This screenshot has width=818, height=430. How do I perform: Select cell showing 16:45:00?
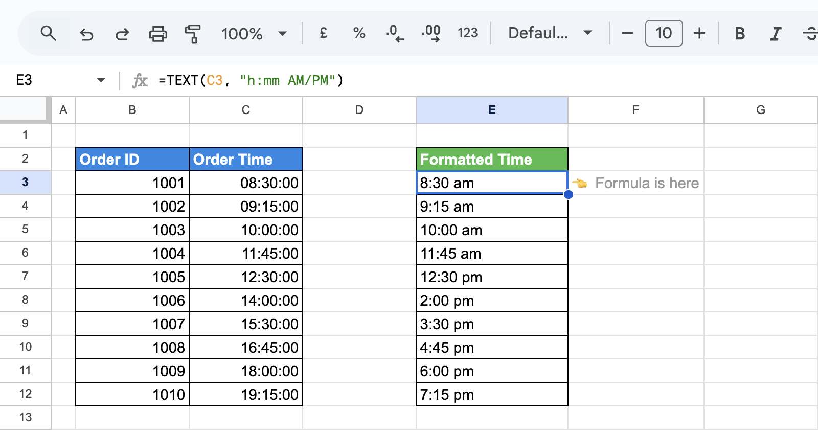pyautogui.click(x=246, y=347)
